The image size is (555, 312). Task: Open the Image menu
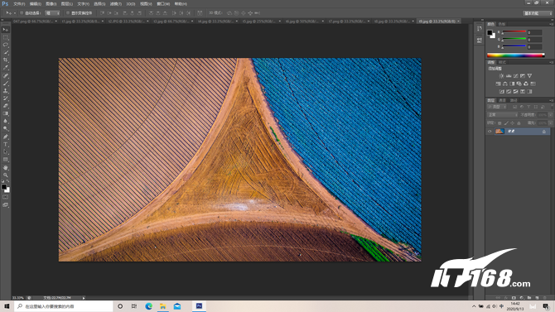(x=51, y=4)
